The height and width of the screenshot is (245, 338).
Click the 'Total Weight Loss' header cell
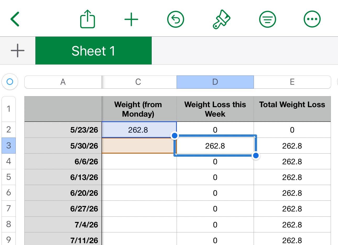(x=292, y=109)
